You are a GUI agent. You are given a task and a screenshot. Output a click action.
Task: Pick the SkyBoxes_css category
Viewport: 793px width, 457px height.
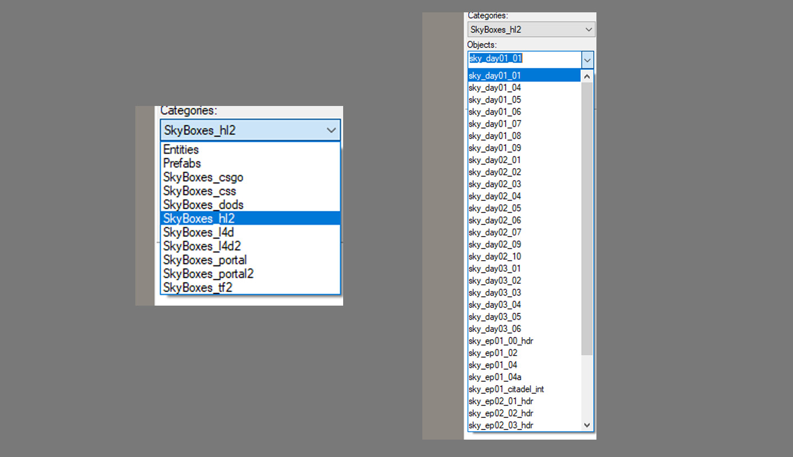(x=199, y=191)
